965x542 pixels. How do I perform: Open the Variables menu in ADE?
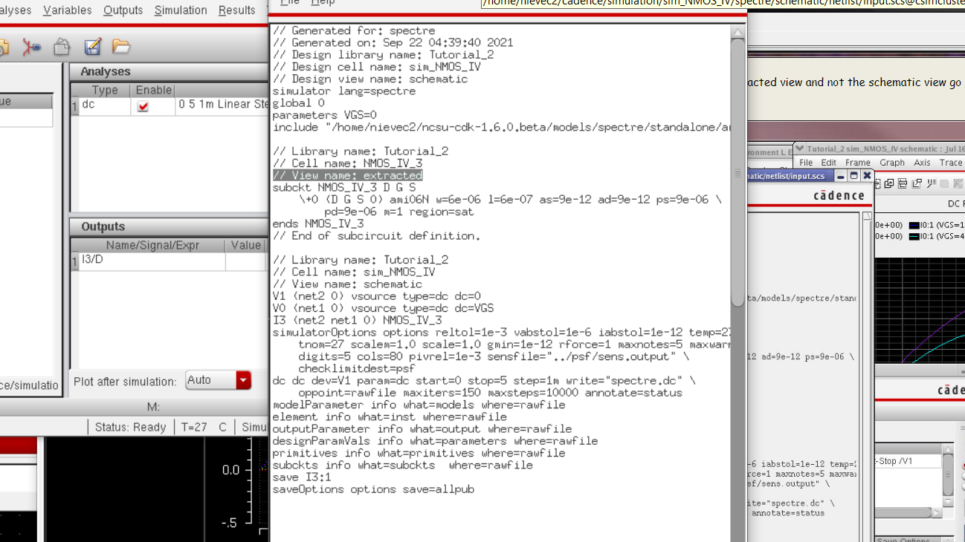pyautogui.click(x=67, y=10)
